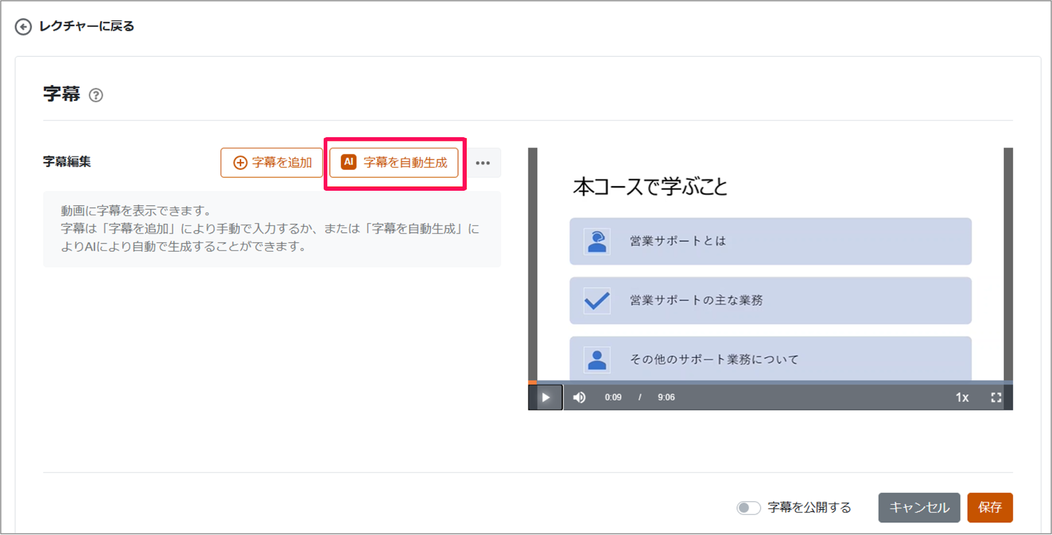Play the video

pyautogui.click(x=546, y=397)
